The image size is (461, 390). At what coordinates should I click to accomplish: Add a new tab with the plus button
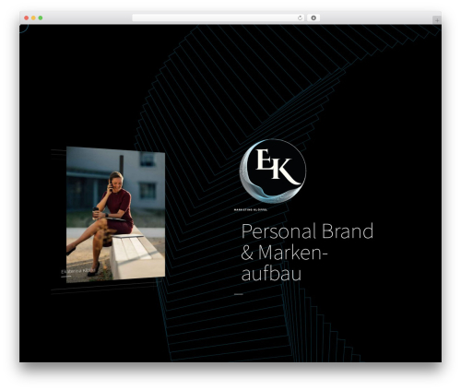tap(437, 20)
